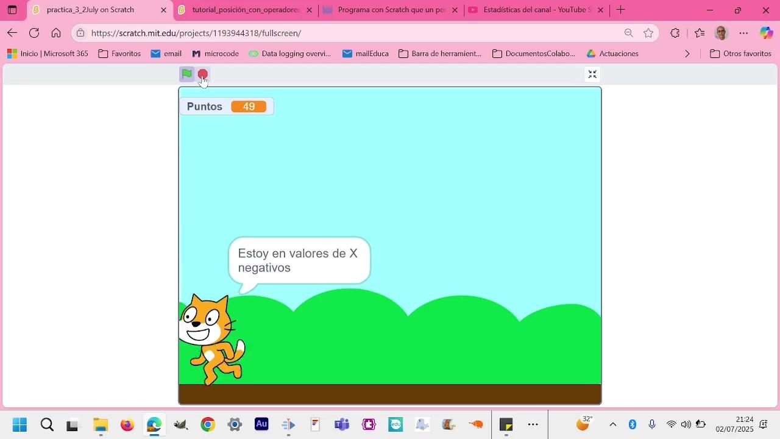
Task: Open the Otros favoritos folder
Action: (741, 54)
